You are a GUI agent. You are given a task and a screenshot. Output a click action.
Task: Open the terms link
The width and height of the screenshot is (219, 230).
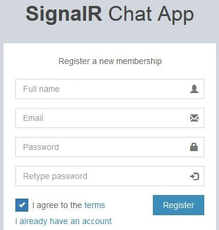coord(94,205)
